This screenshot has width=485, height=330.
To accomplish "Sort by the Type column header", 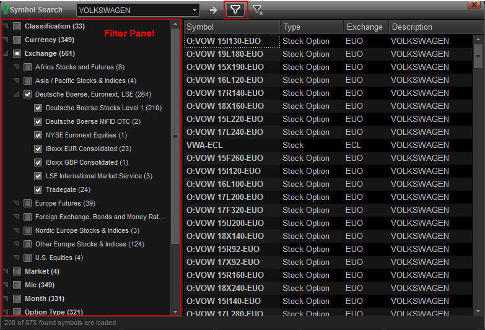I will 312,27.
